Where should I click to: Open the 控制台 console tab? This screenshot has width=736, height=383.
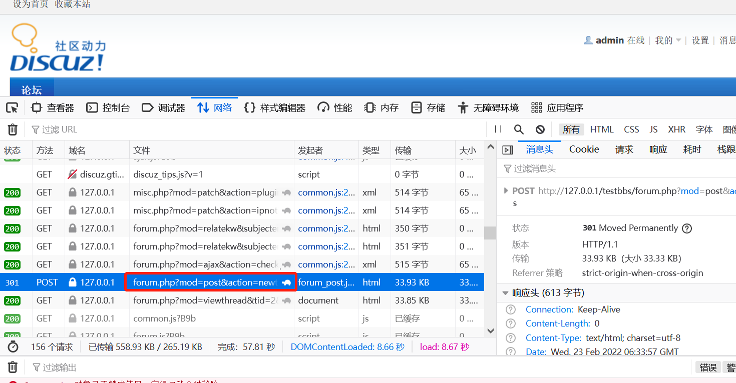click(108, 107)
